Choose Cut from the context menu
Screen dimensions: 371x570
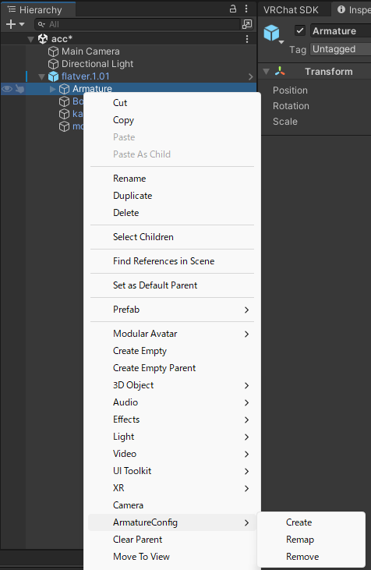172,103
